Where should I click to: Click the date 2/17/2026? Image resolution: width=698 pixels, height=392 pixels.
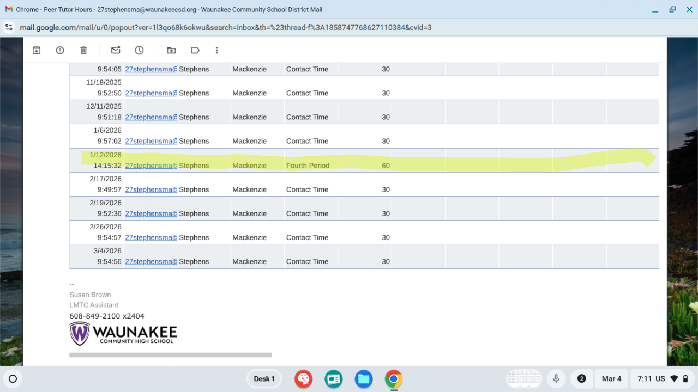(105, 179)
